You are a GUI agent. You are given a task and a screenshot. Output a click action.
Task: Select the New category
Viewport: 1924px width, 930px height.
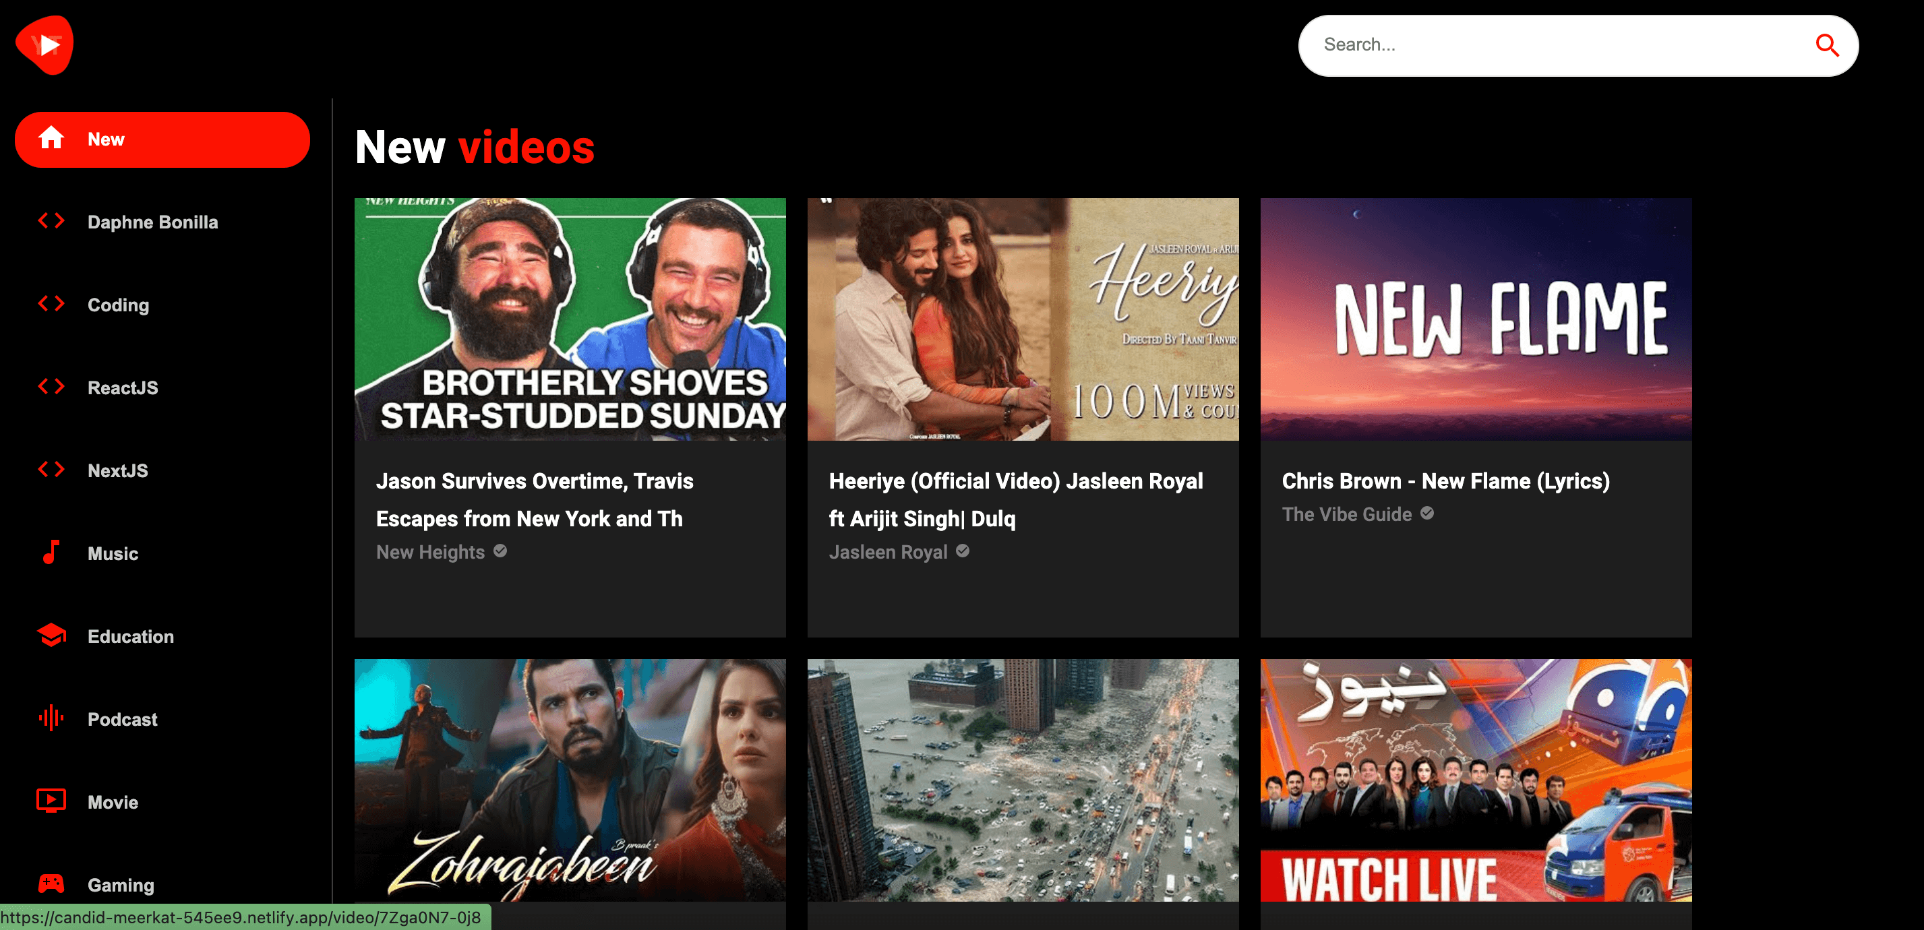(162, 139)
